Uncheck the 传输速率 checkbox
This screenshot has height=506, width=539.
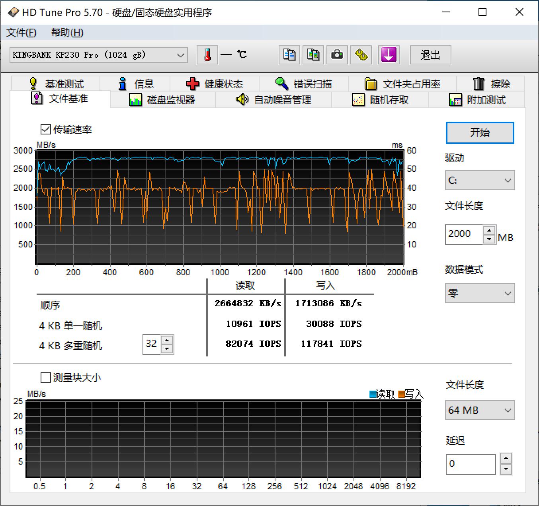[x=46, y=129]
